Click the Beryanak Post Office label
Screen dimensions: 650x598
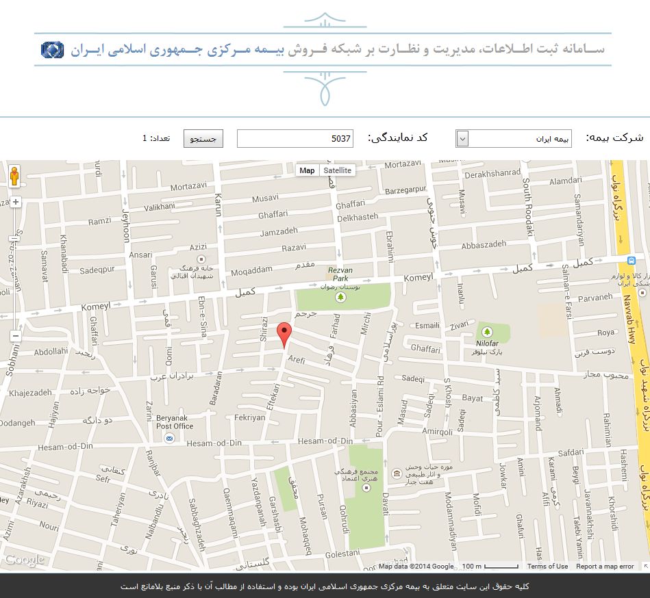click(x=175, y=421)
